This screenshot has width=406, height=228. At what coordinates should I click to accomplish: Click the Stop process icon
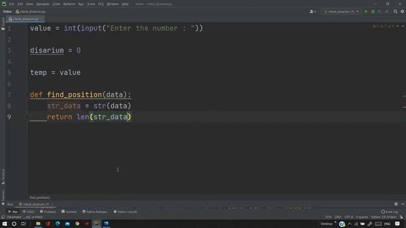coord(386,11)
